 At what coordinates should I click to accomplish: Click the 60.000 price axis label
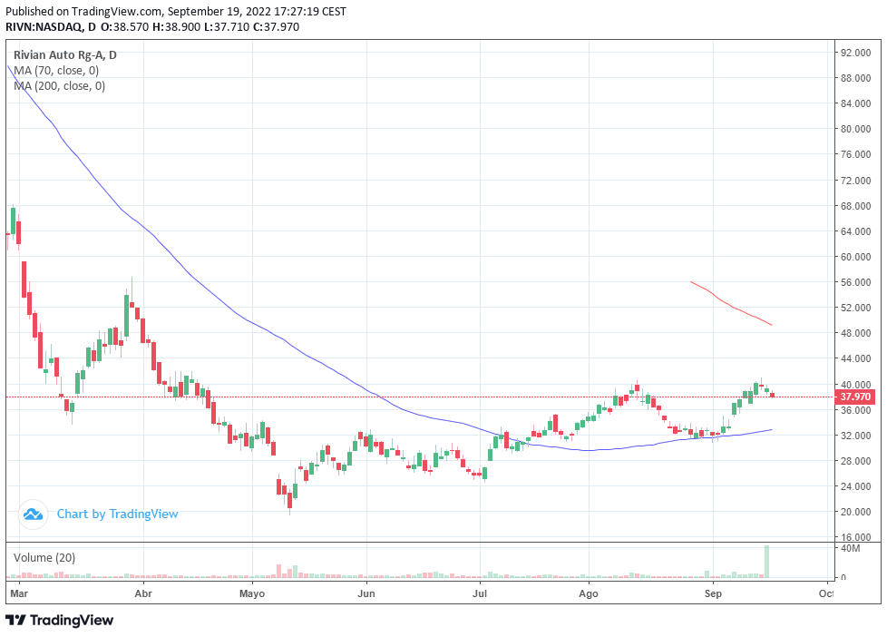click(x=855, y=257)
